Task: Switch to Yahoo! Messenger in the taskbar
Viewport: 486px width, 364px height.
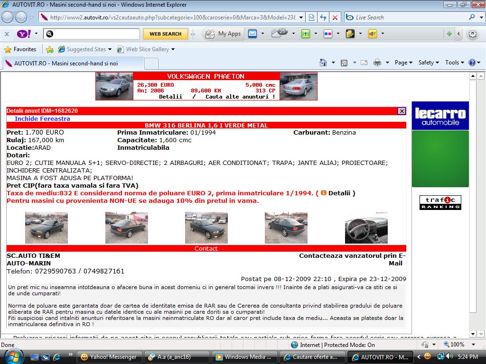Action: [x=109, y=357]
